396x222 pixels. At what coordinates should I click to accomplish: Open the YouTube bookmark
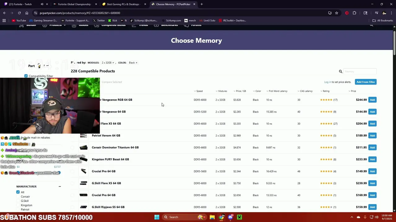pyautogui.click(x=19, y=21)
